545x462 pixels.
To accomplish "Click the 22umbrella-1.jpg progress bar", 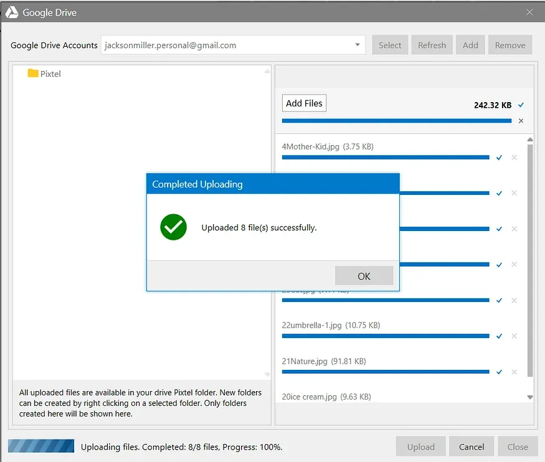I will pos(386,336).
